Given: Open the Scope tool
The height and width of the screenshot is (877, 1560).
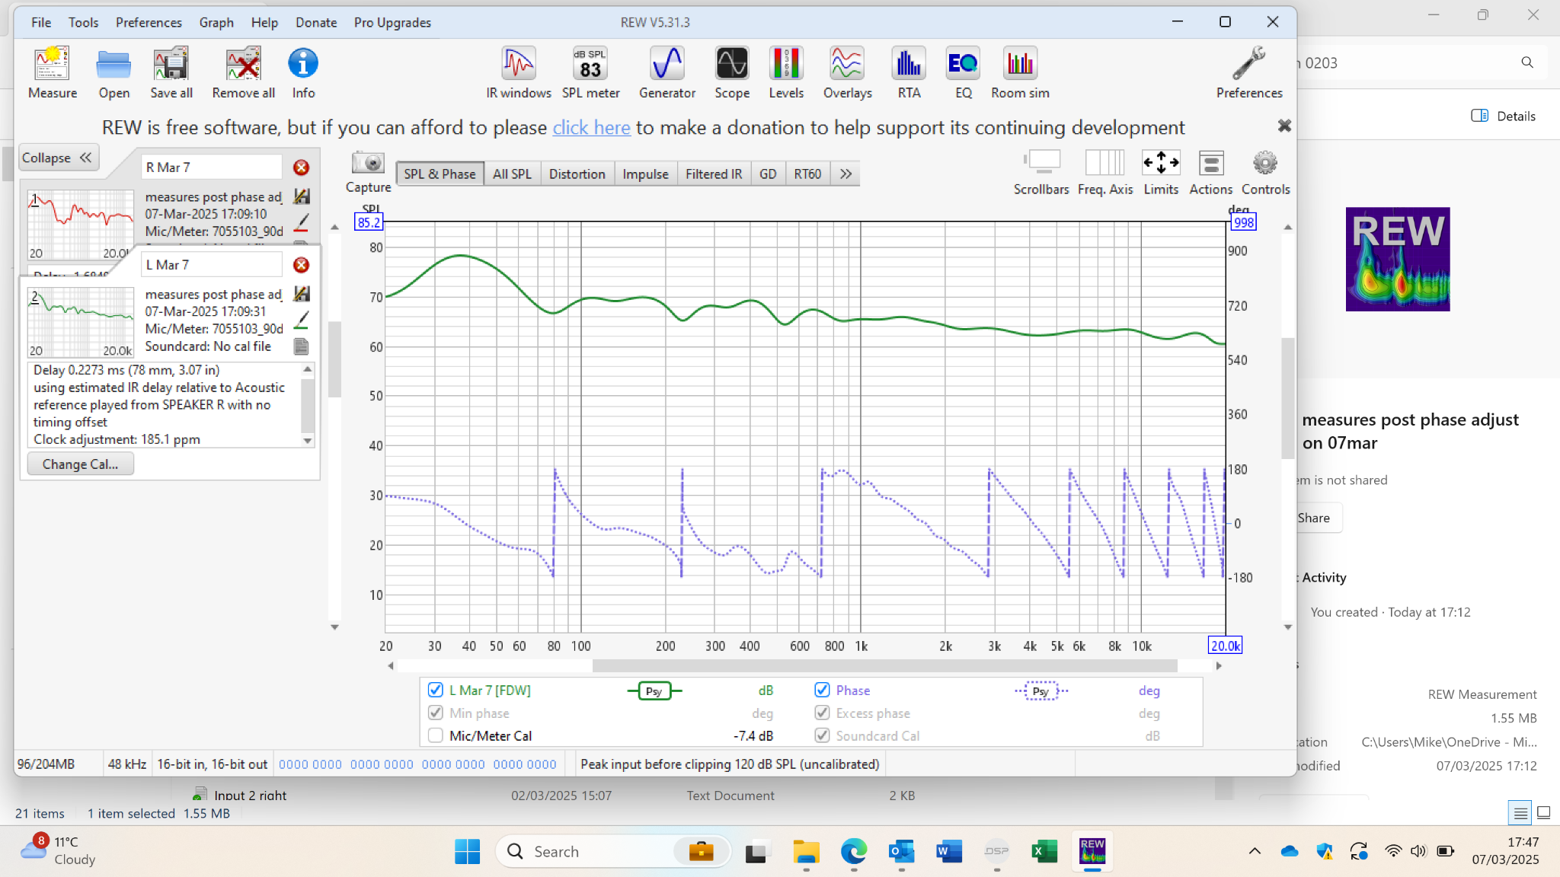Looking at the screenshot, I should 732,72.
